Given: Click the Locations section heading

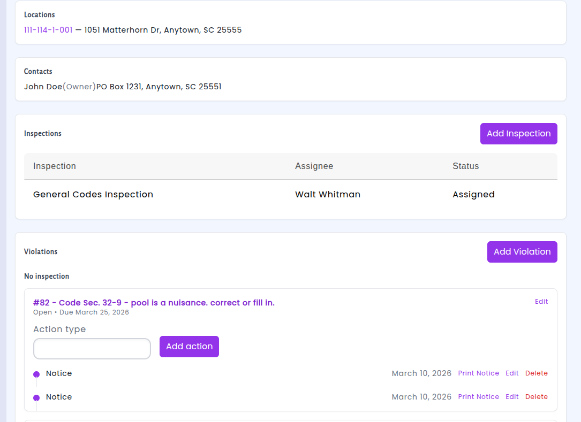Looking at the screenshot, I should (x=39, y=15).
